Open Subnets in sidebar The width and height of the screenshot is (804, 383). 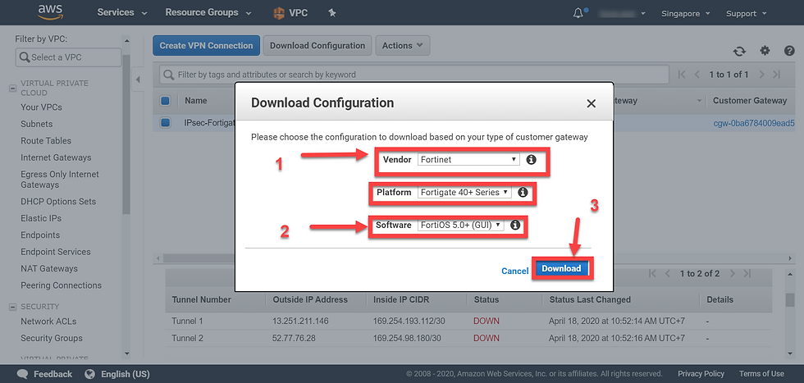click(x=36, y=124)
